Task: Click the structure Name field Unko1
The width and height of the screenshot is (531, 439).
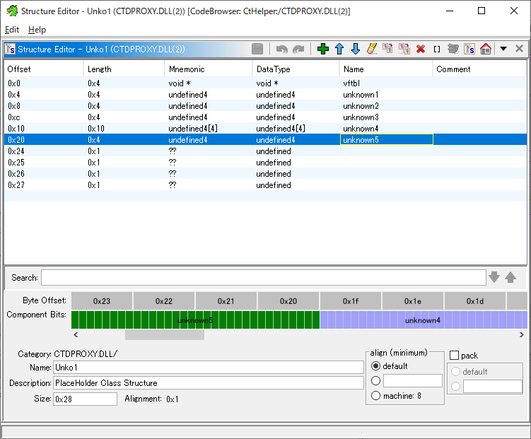Action: [209, 367]
